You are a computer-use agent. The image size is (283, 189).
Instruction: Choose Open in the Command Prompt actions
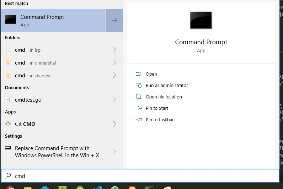(x=151, y=74)
